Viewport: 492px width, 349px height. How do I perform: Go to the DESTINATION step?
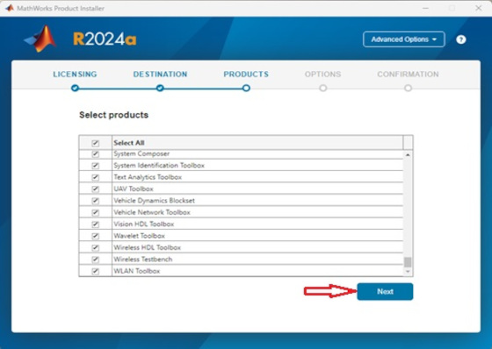point(160,75)
